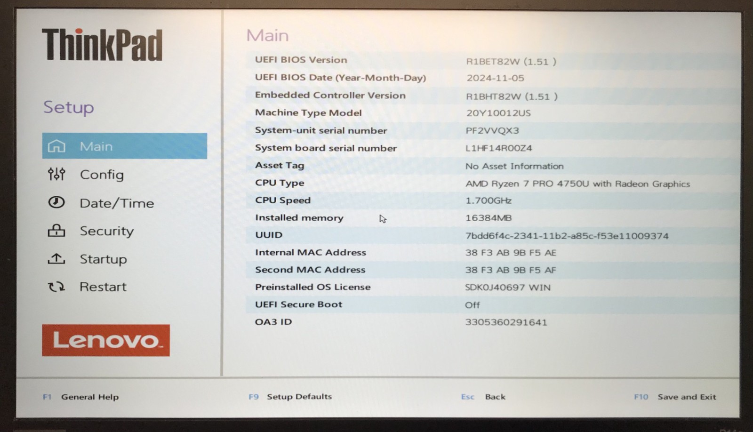Click the Security lock icon

coord(56,231)
